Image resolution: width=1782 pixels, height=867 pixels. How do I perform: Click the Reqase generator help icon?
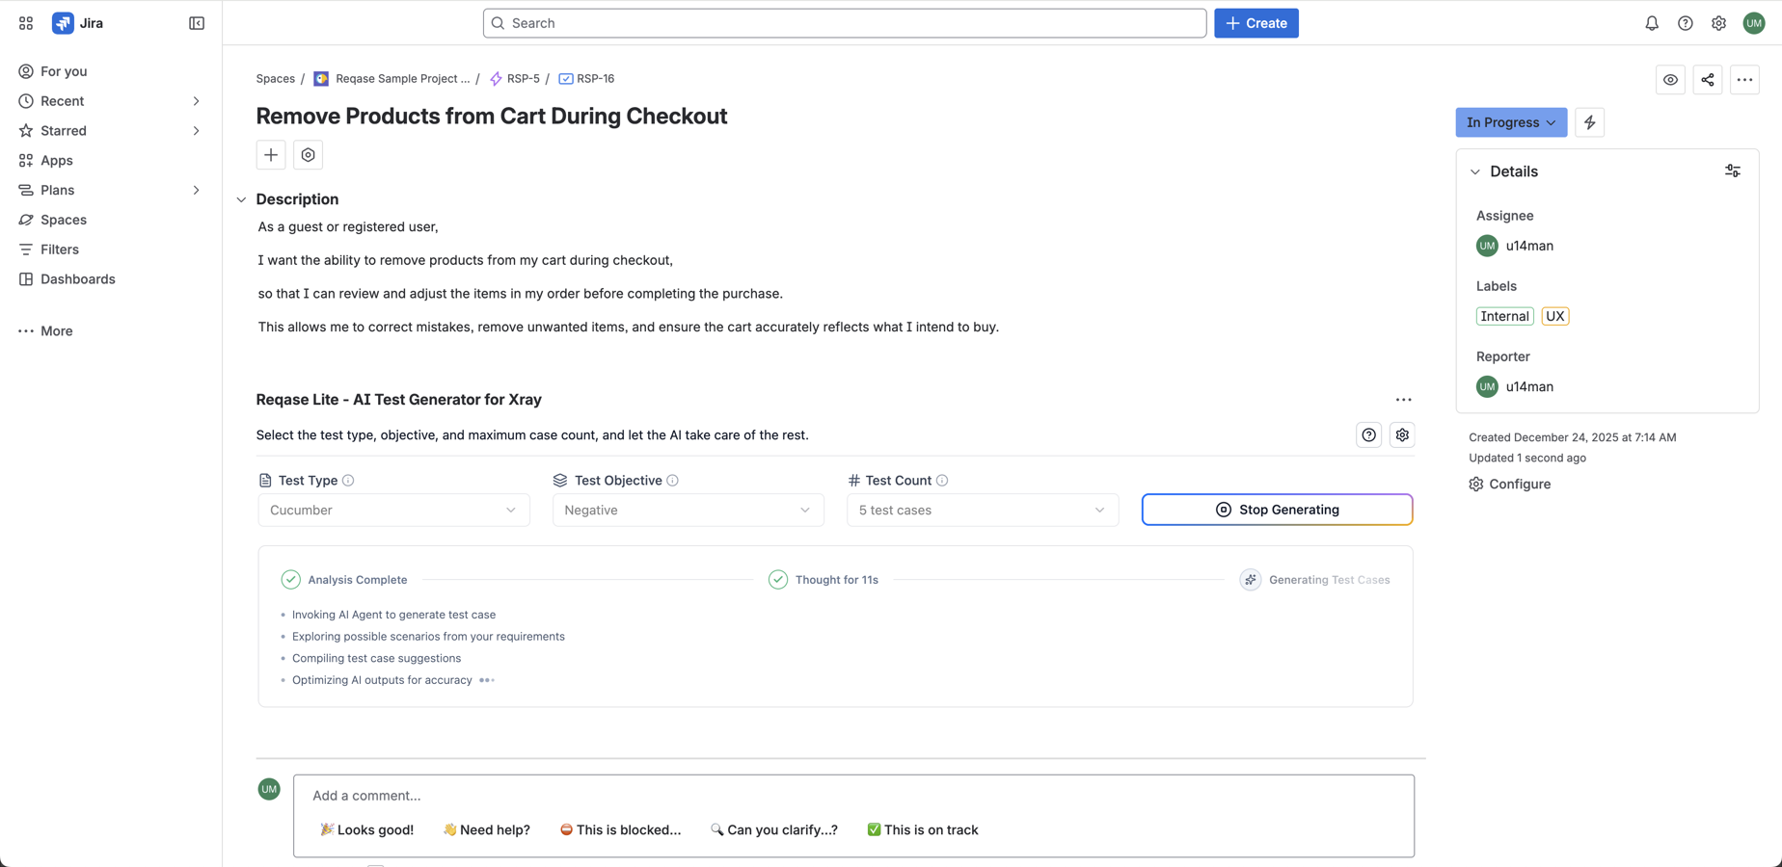coord(1368,434)
